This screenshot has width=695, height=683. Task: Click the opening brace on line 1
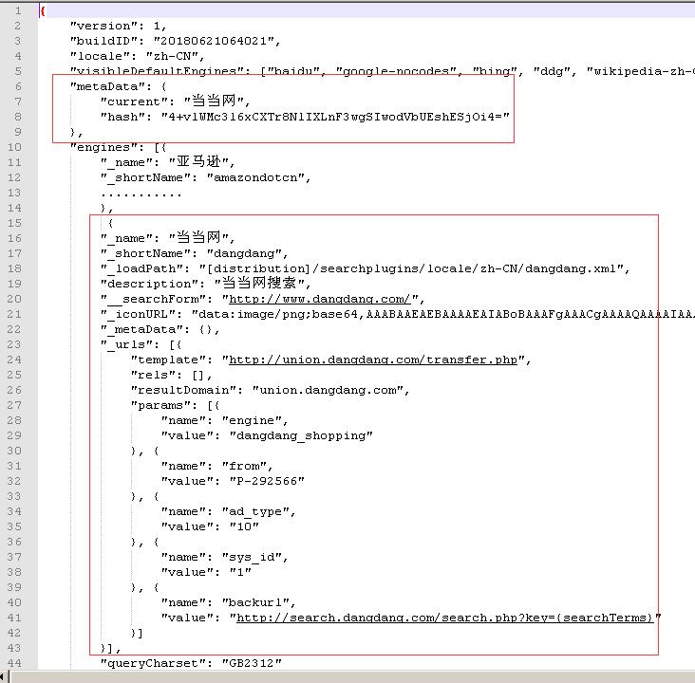[43, 10]
